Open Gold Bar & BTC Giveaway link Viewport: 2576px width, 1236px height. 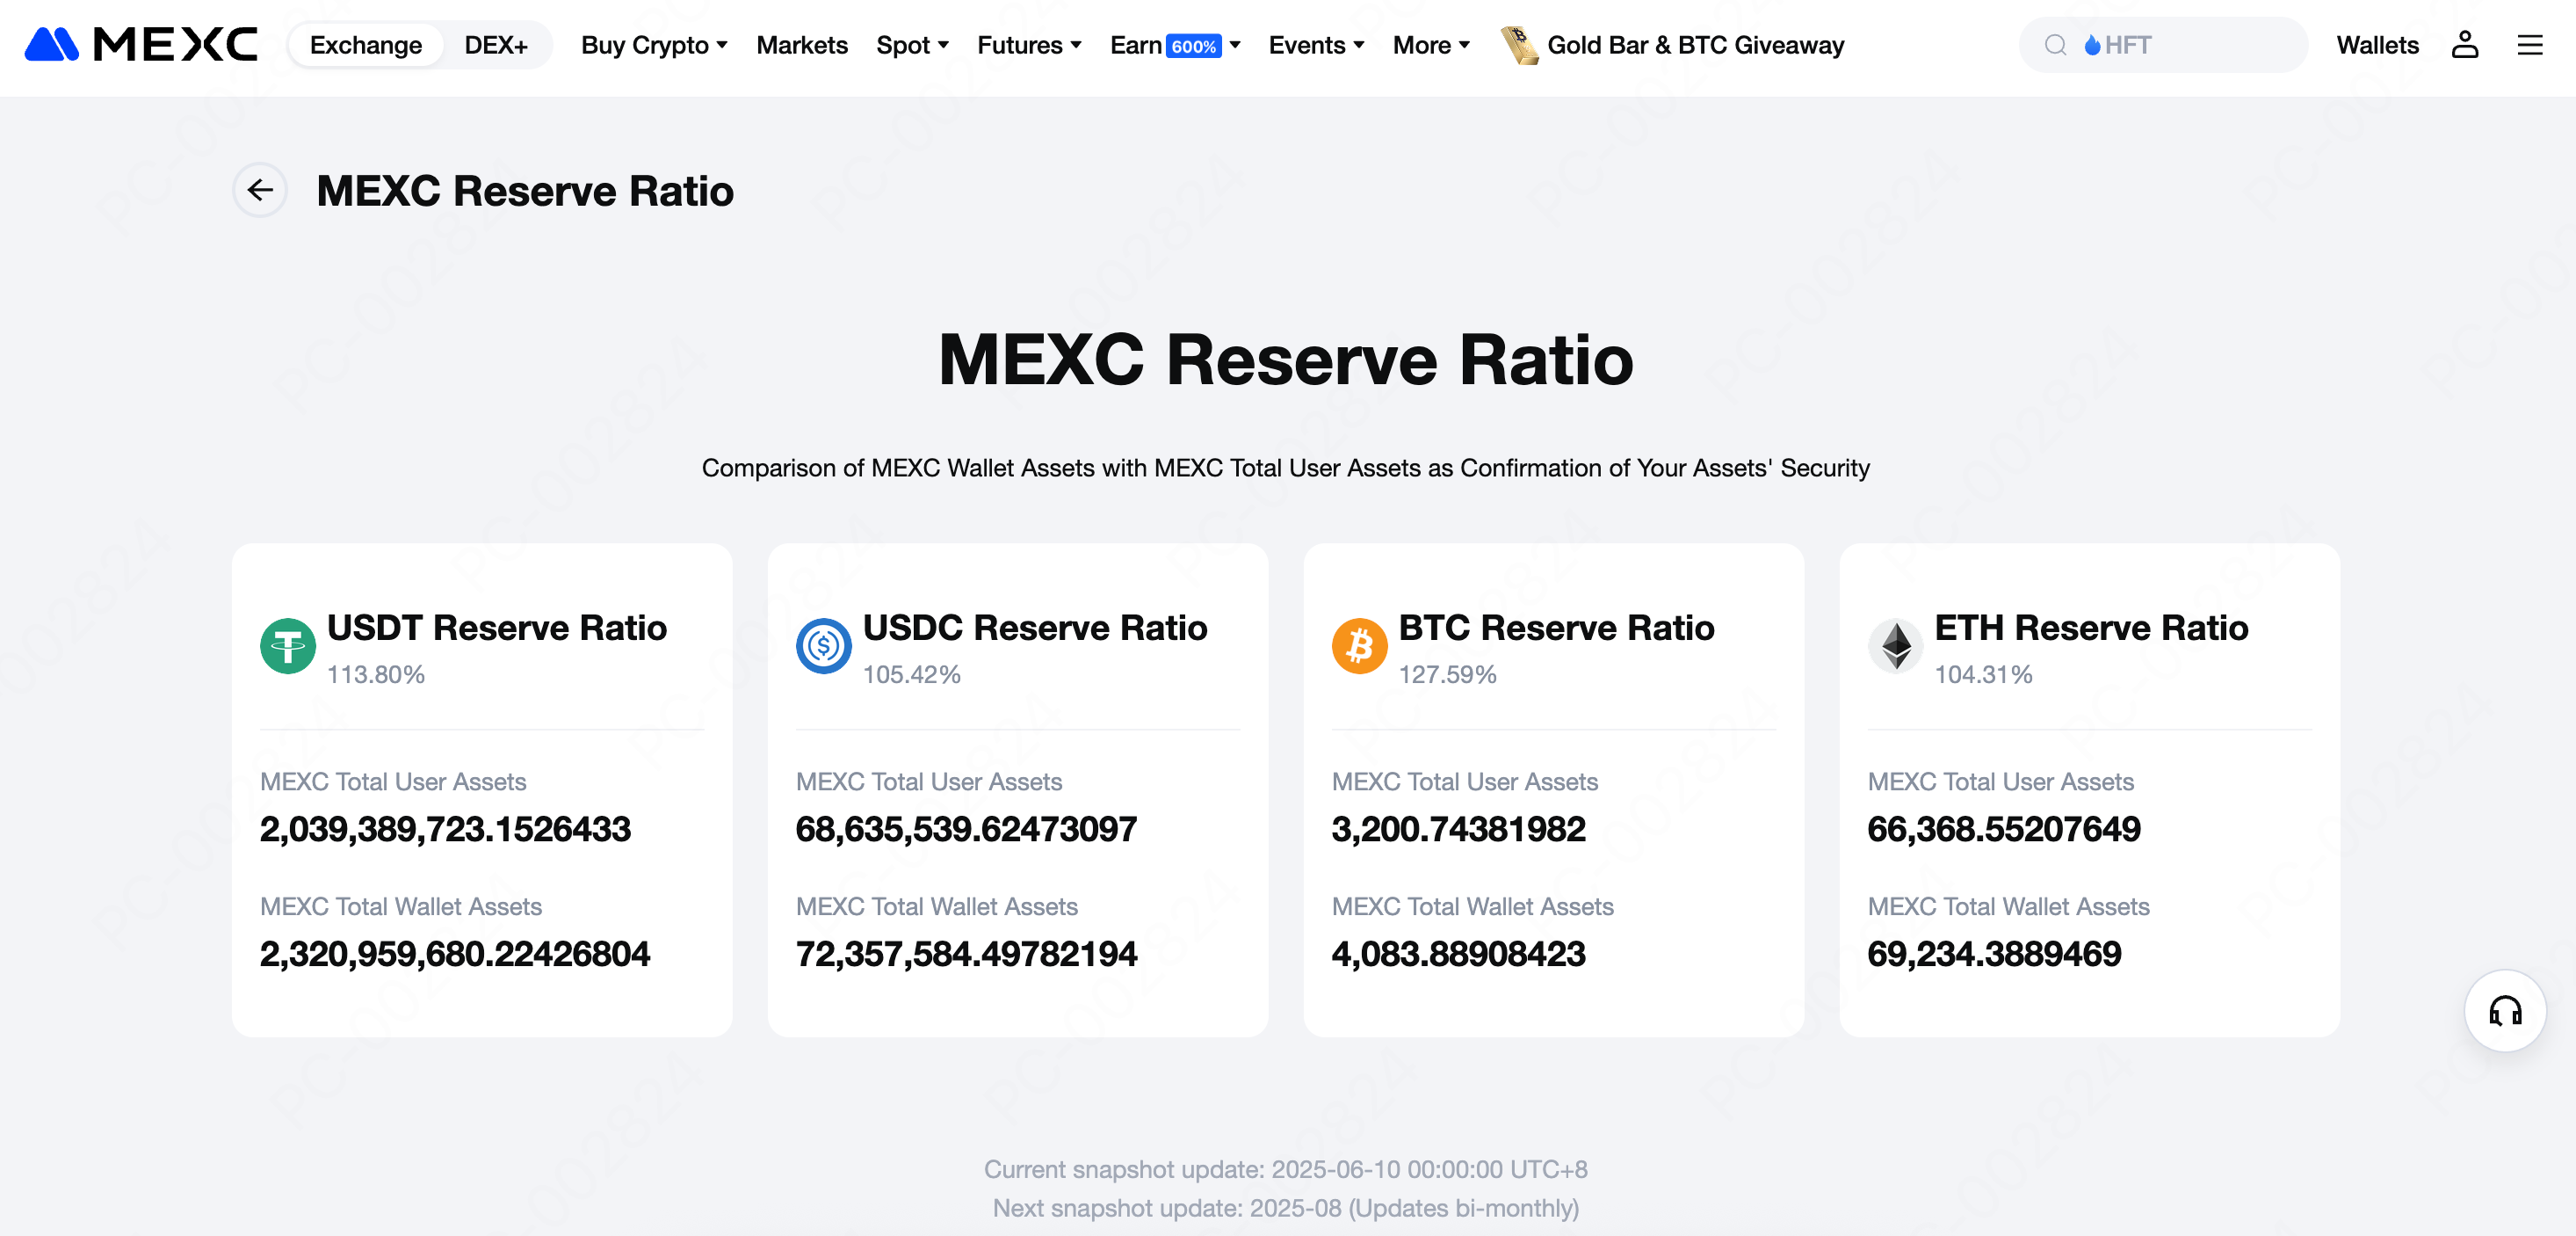tap(1695, 45)
